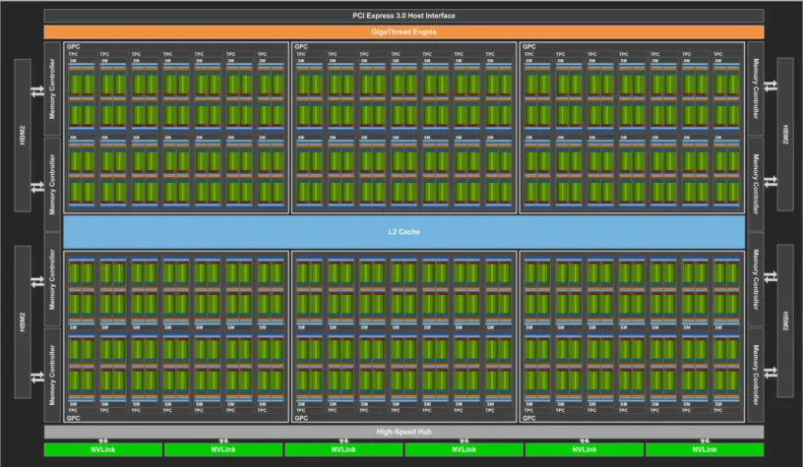
Task: Click the PCI Express 3.0 Host Interface bar
Action: (403, 16)
